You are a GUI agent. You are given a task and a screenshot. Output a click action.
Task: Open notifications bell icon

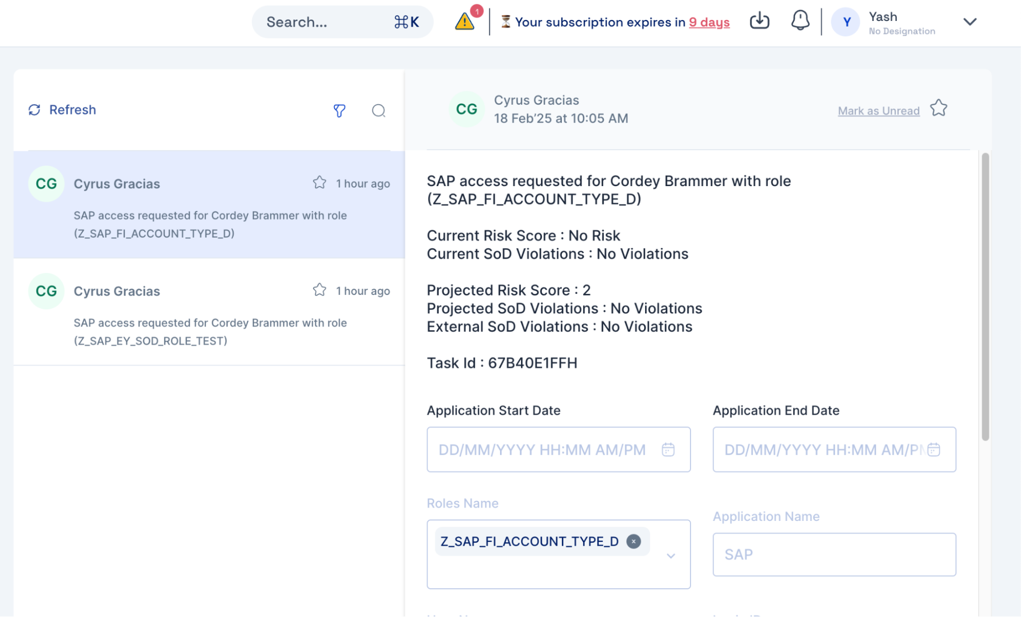tap(800, 21)
